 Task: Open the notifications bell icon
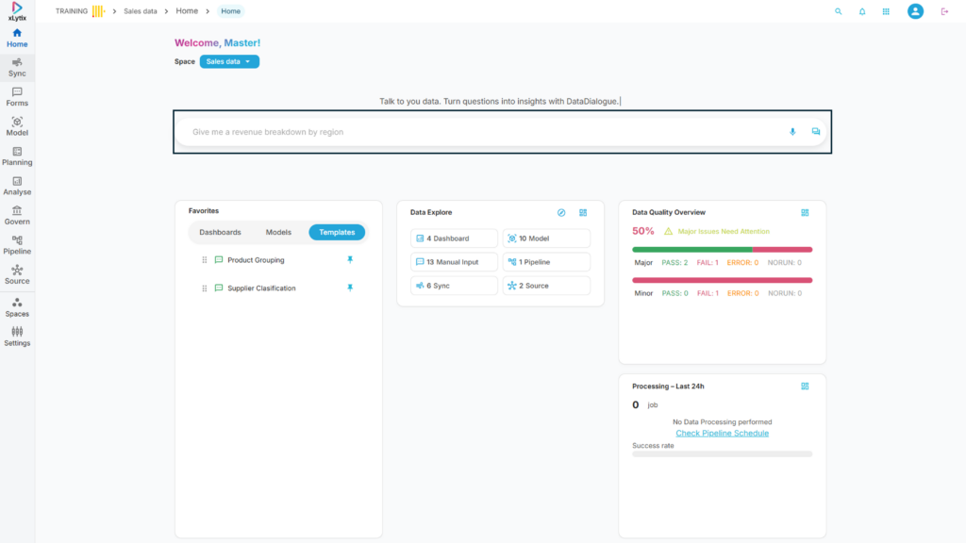[862, 11]
